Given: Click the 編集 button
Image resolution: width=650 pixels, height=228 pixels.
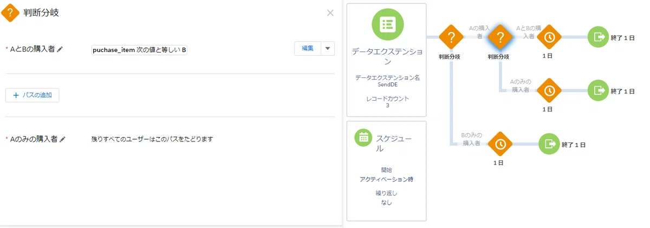Looking at the screenshot, I should [x=308, y=48].
